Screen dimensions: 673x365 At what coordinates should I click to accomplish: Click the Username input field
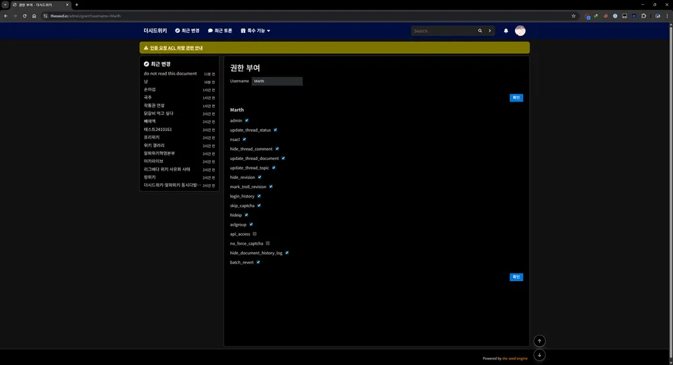(277, 81)
